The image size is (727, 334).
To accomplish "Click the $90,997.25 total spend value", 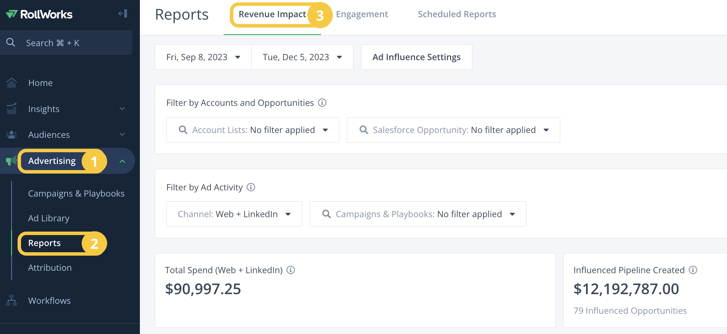I will coord(203,289).
